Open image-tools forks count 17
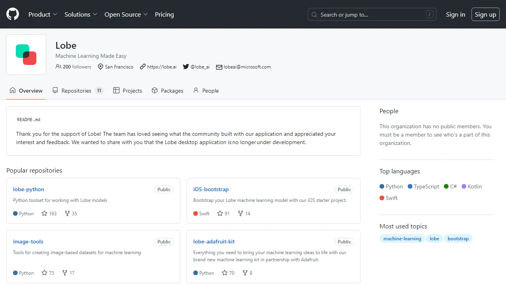 tap(68, 273)
